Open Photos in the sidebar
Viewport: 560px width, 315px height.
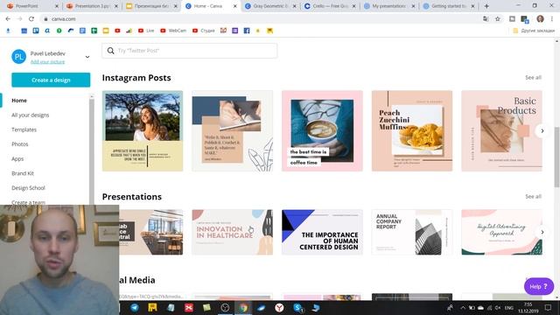click(19, 144)
